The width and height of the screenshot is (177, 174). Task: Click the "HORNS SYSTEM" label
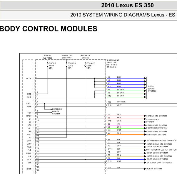[154, 169]
